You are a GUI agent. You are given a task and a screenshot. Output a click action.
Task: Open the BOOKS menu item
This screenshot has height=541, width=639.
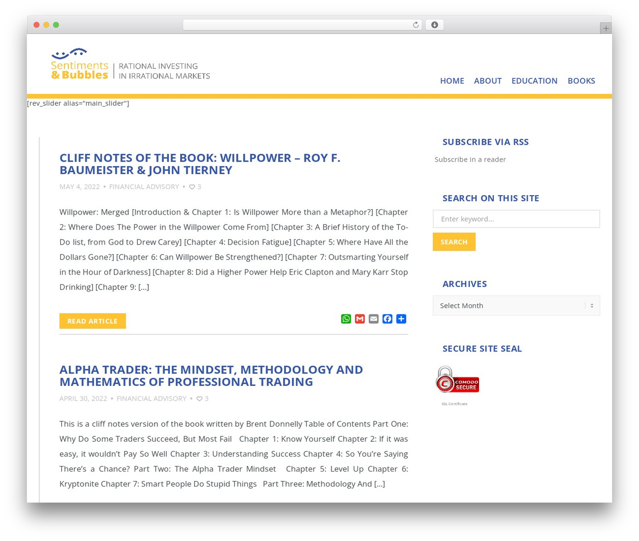[x=581, y=81]
